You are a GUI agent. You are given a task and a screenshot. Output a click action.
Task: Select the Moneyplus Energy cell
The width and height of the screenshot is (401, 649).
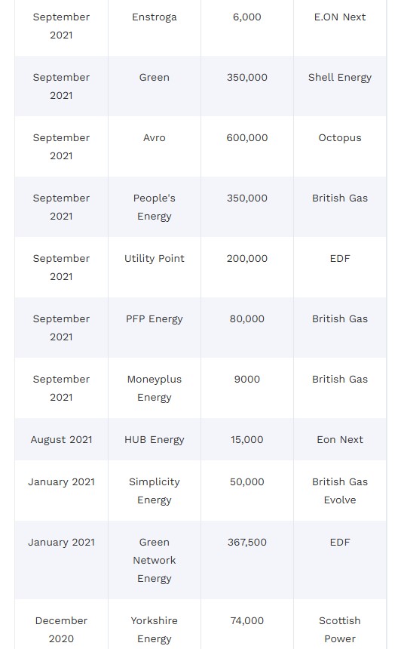[x=155, y=388]
